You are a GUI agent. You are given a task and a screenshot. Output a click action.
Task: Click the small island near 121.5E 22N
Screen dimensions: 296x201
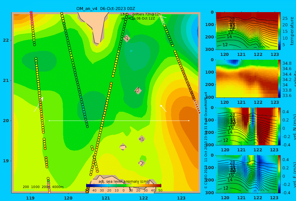tap(126, 38)
